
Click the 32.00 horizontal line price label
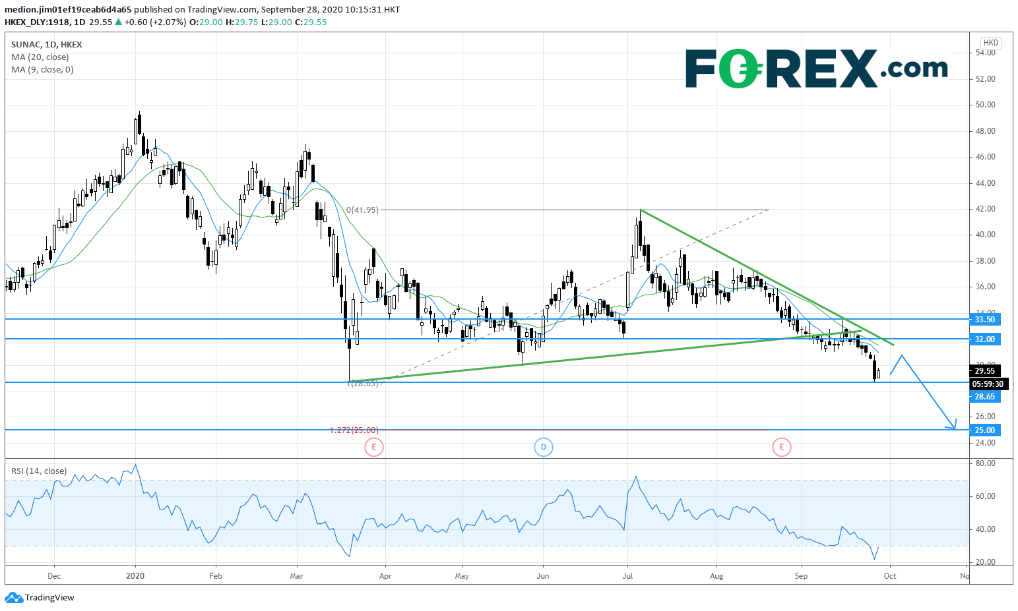pos(984,339)
